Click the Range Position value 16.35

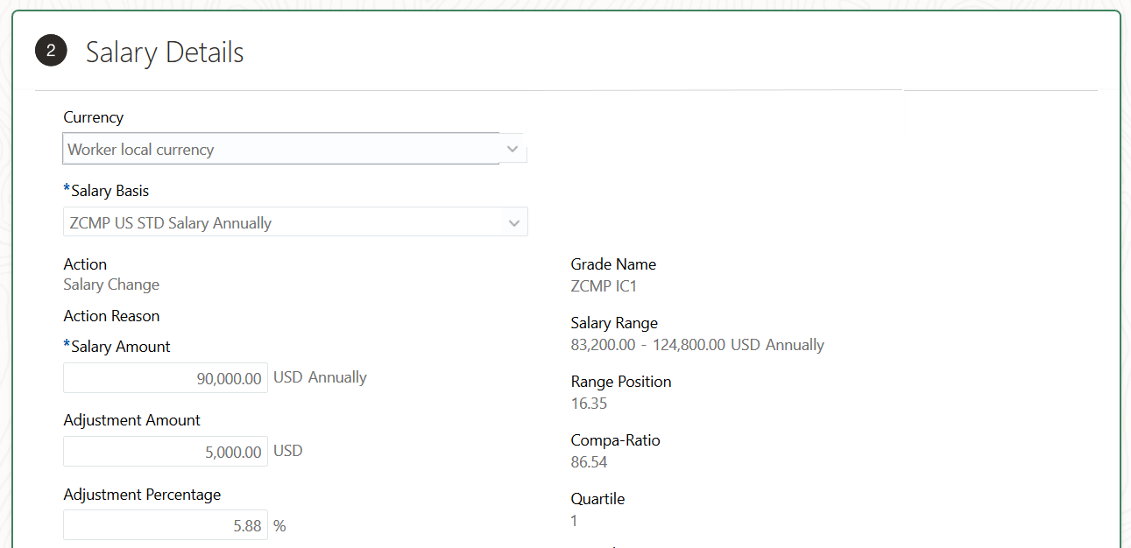pos(589,404)
